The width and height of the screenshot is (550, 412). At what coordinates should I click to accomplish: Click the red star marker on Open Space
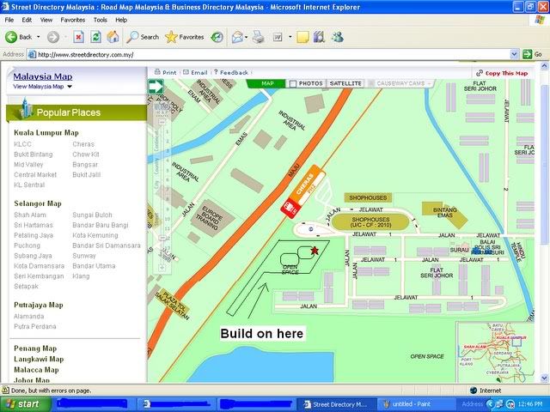(315, 250)
